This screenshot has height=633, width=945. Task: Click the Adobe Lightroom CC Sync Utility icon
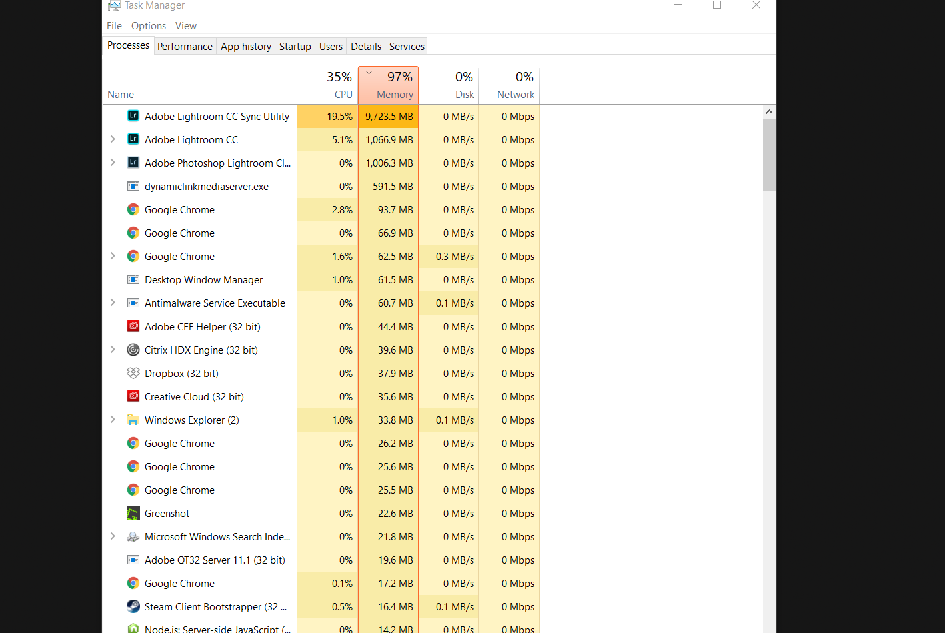(133, 116)
